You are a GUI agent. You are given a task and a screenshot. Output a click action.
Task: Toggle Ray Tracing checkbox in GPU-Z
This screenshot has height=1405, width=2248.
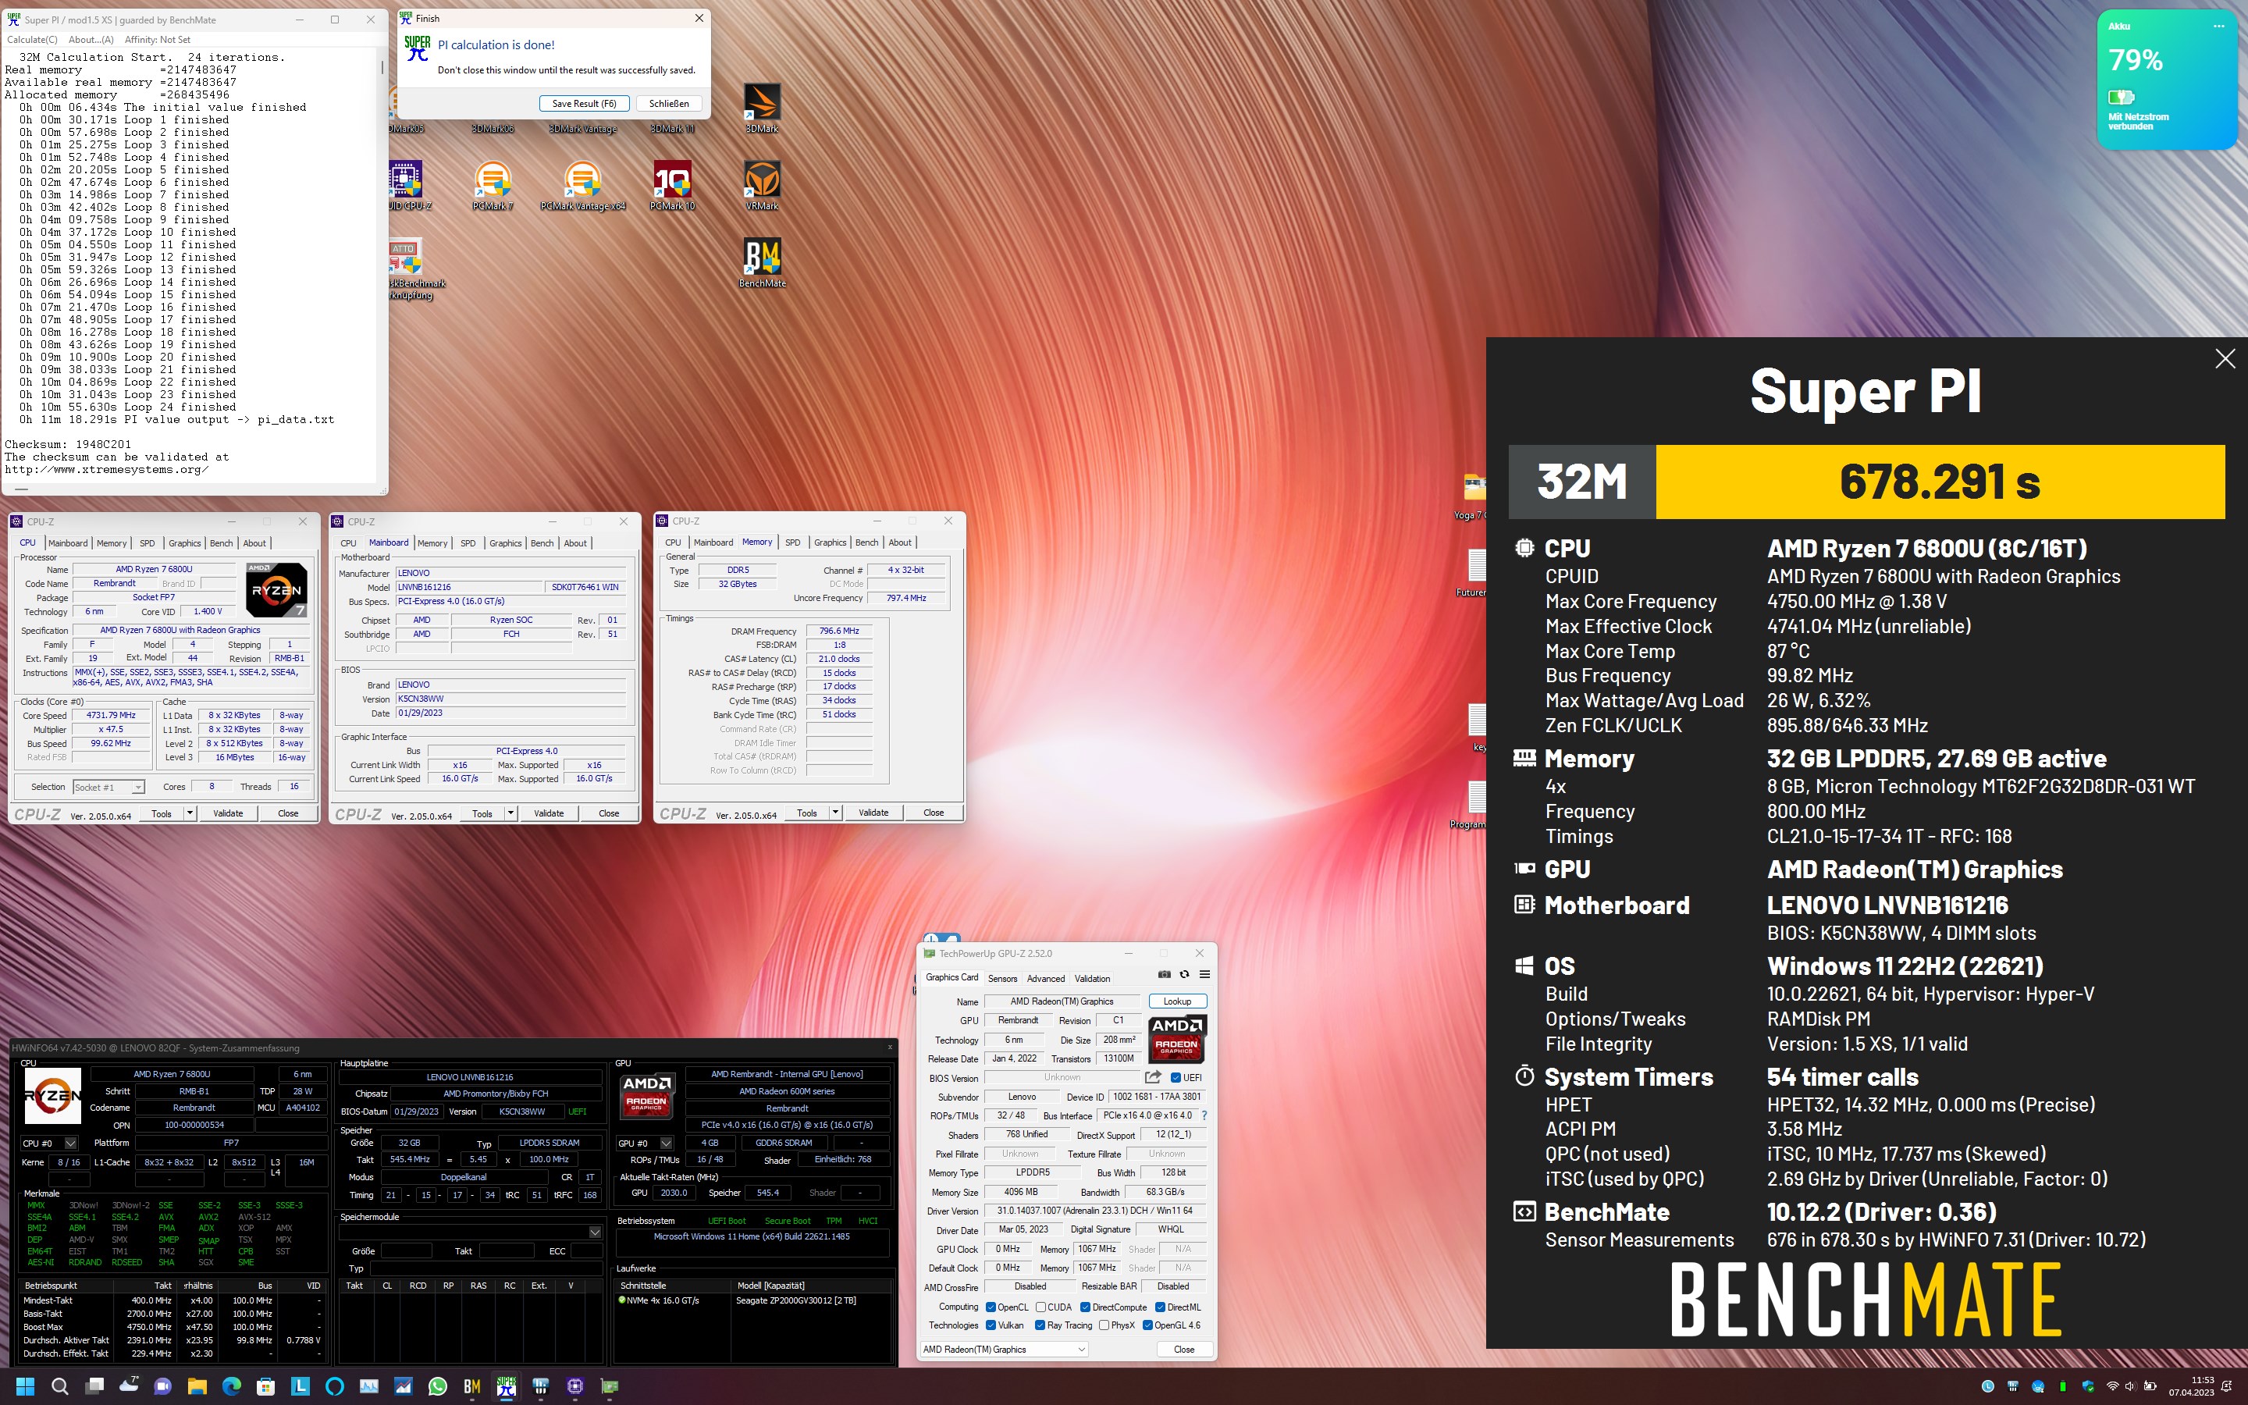(x=1040, y=1325)
